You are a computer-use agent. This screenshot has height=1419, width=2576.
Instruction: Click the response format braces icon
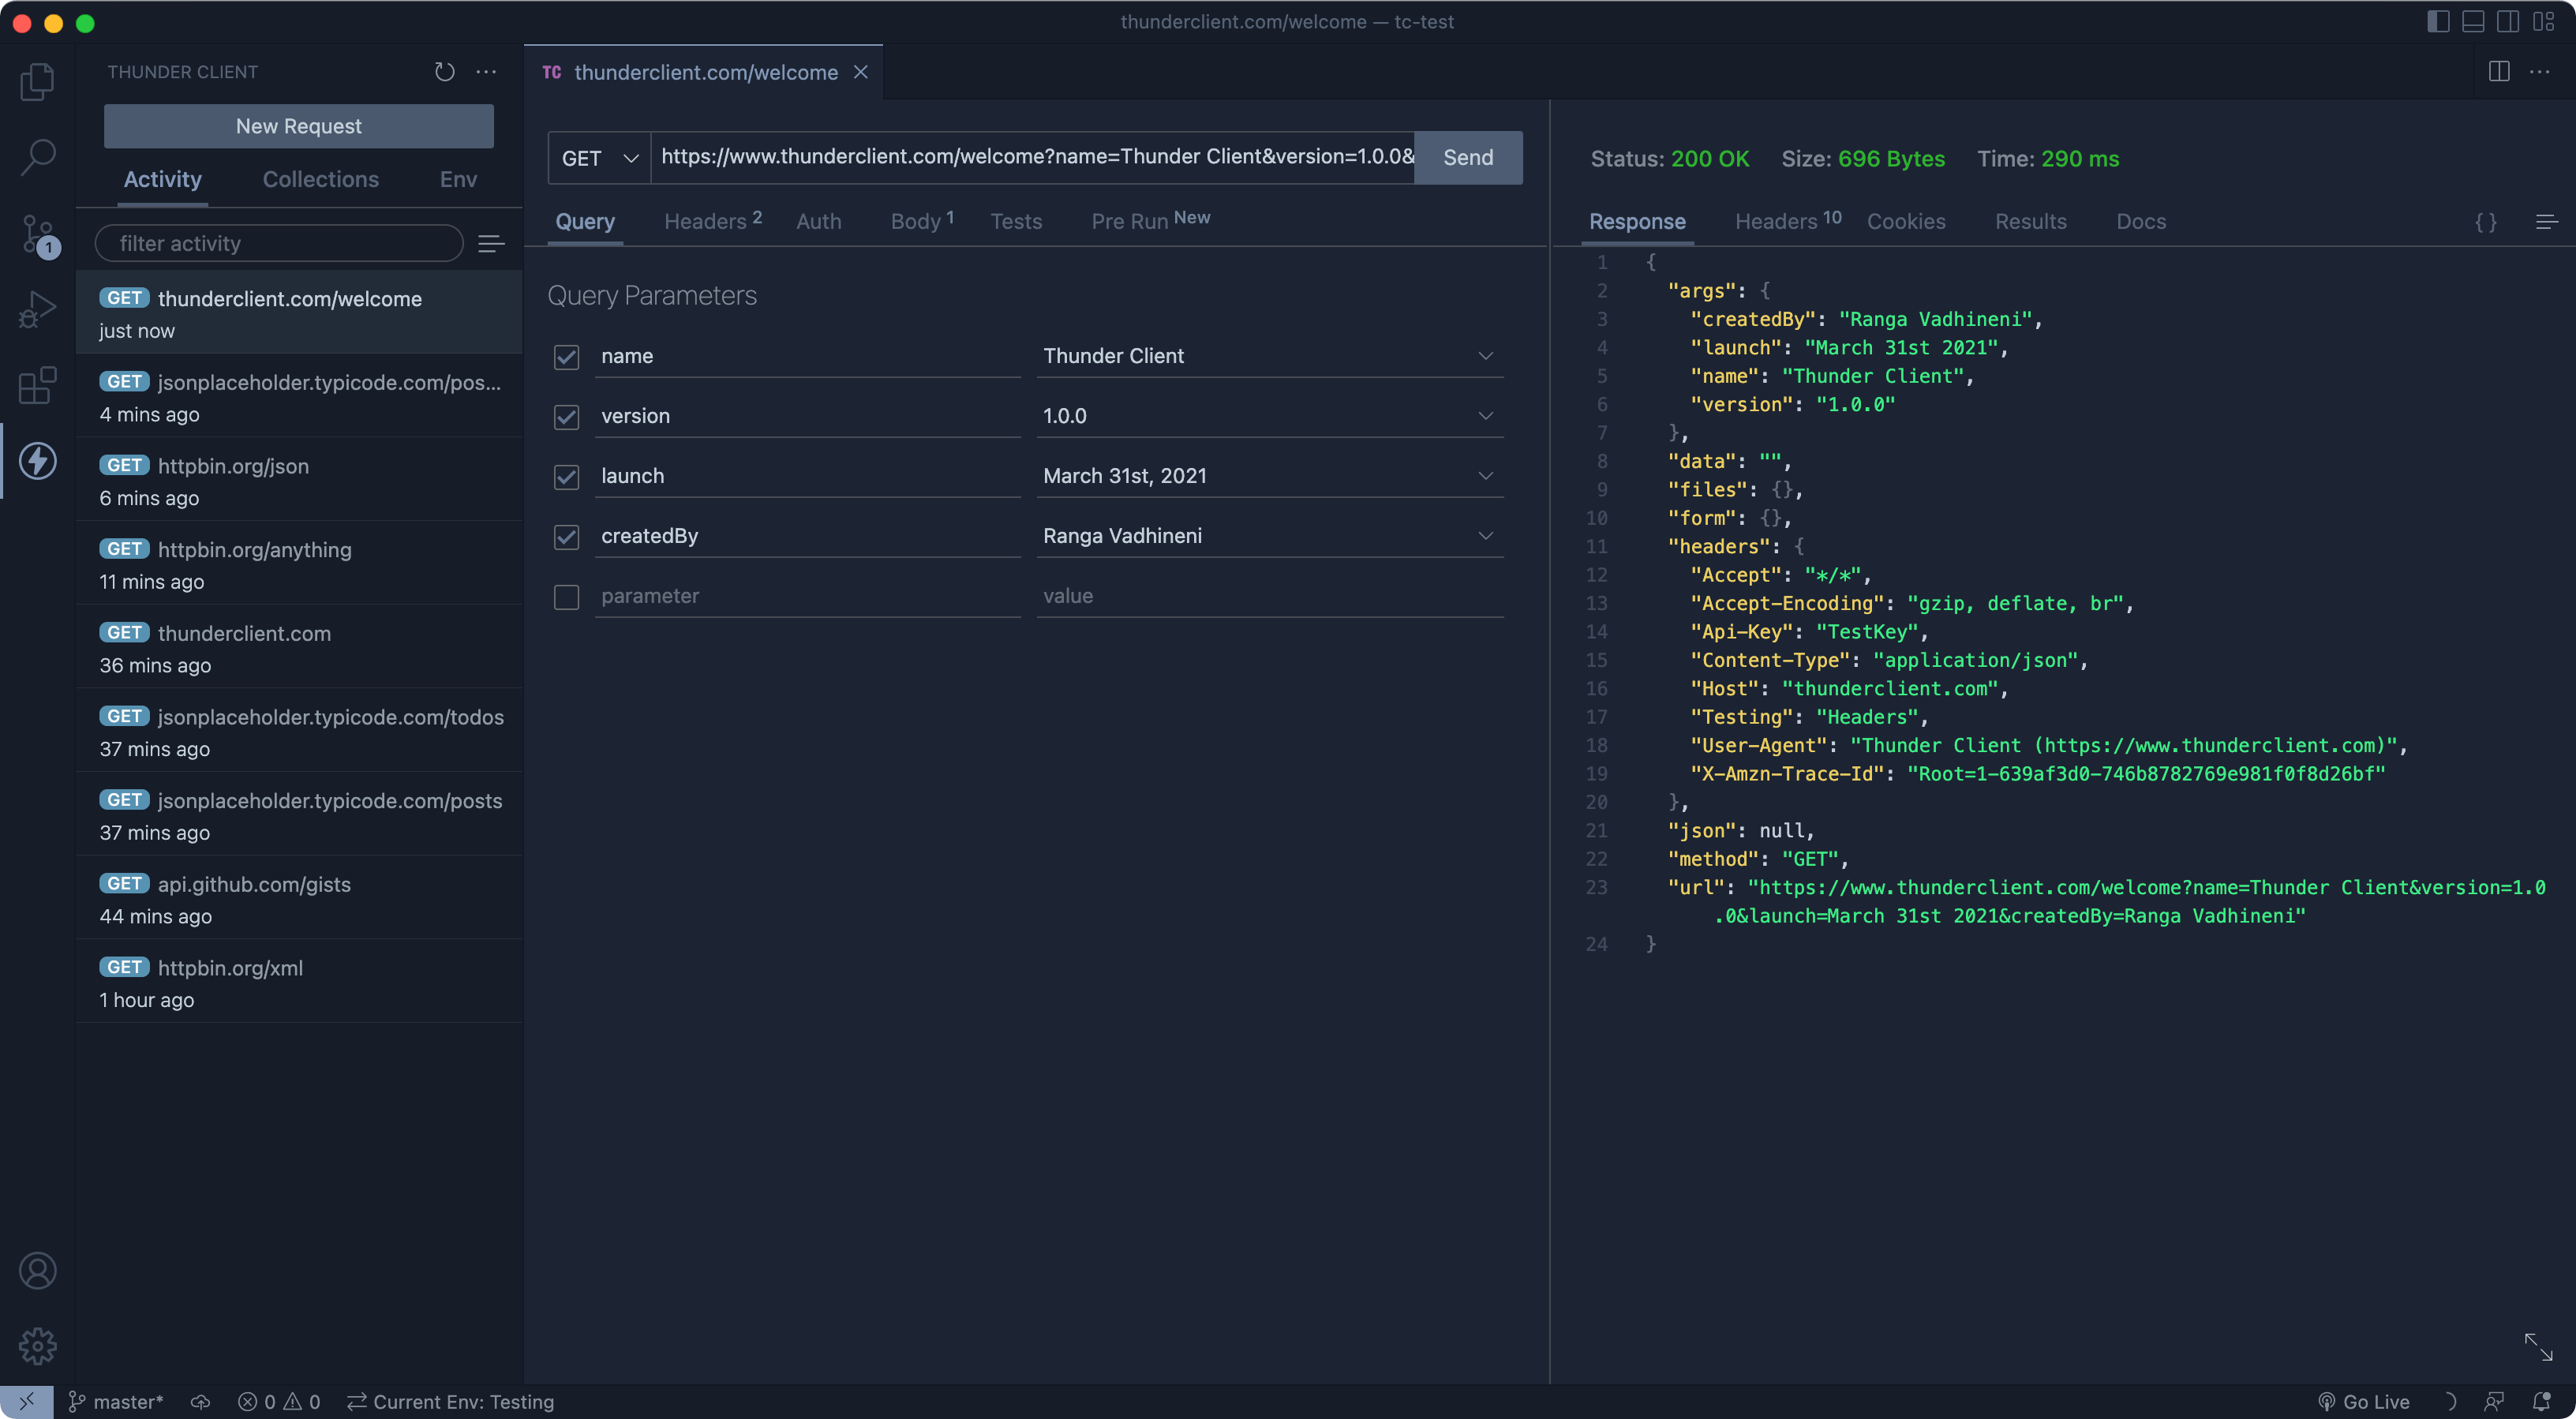coord(2486,222)
